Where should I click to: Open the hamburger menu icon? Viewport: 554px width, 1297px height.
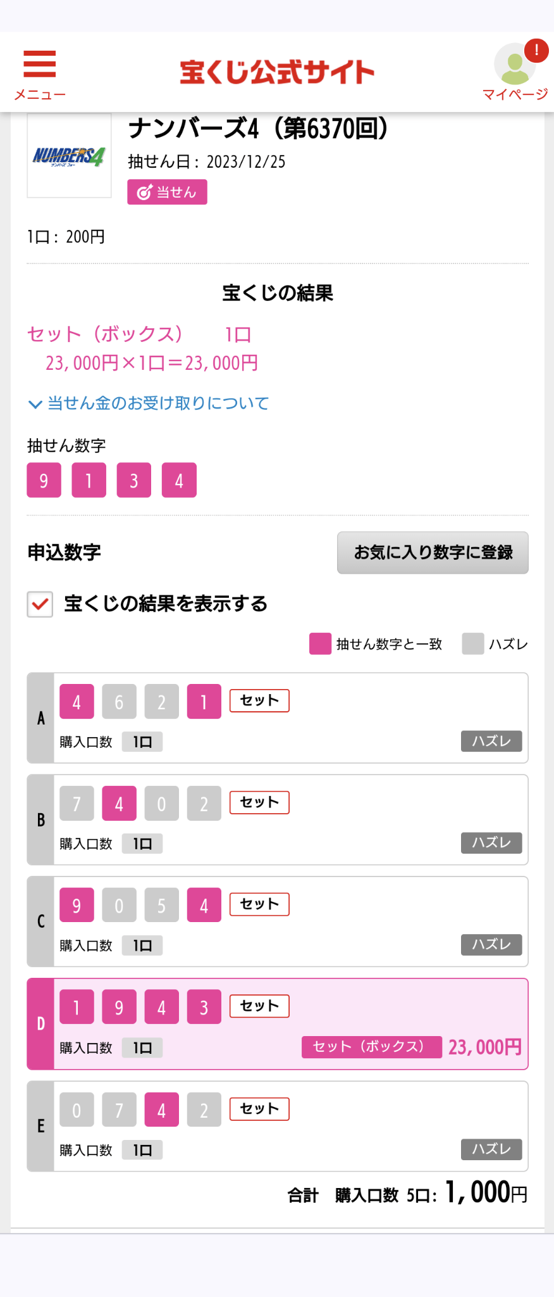click(x=40, y=64)
